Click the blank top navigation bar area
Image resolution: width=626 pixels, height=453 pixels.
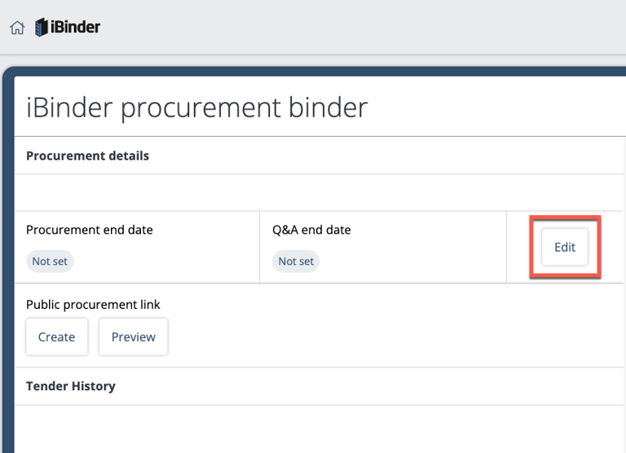(367, 28)
